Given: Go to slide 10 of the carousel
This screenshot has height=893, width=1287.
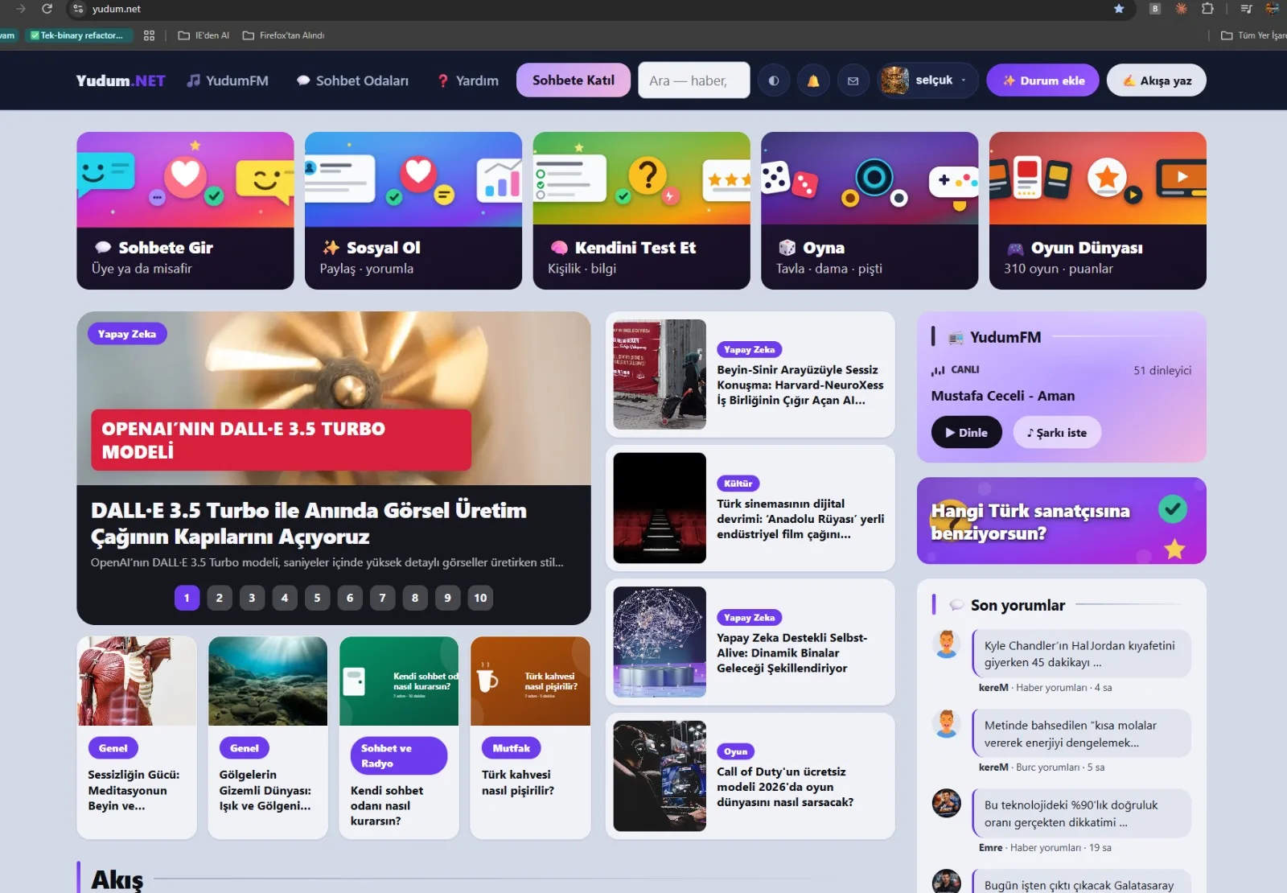Looking at the screenshot, I should 480,598.
